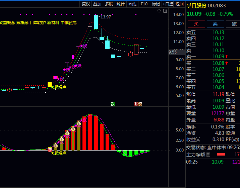This screenshot has width=240, height=188.
Task: Click the 现量 value 12177
Action: coord(218,113)
